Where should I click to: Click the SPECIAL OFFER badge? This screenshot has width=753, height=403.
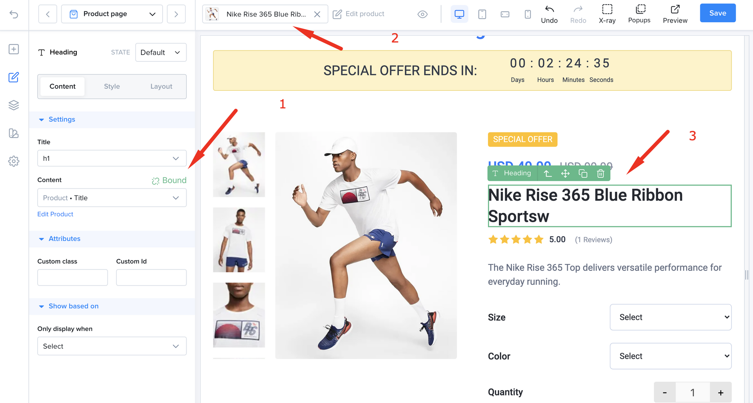[x=523, y=139]
